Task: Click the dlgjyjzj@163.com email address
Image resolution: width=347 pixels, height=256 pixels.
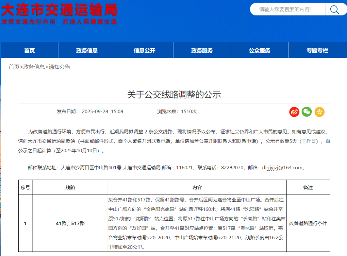Action: [x=282, y=167]
